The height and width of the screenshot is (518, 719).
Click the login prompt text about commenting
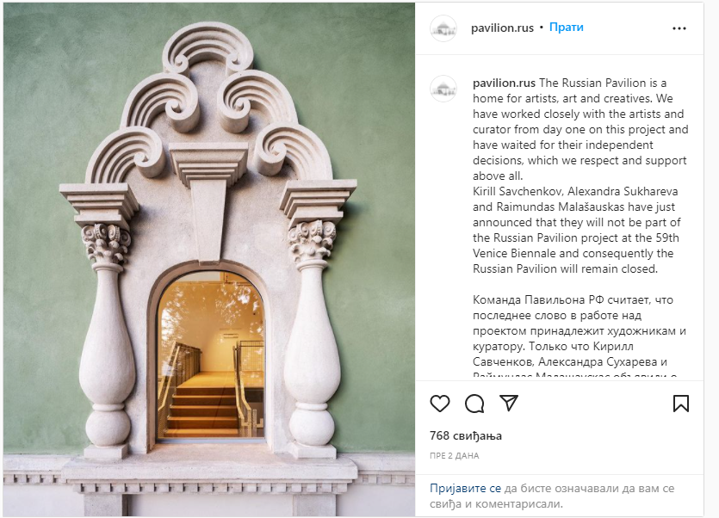[x=552, y=496]
